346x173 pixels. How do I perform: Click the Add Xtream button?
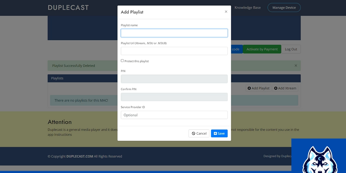[285, 88]
